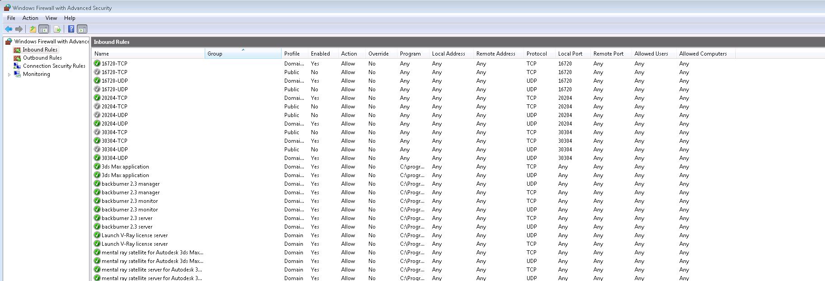Image resolution: width=825 pixels, height=281 pixels.
Task: Click icon of Launch V-Ray license server UDP rule
Action: pos(97,235)
